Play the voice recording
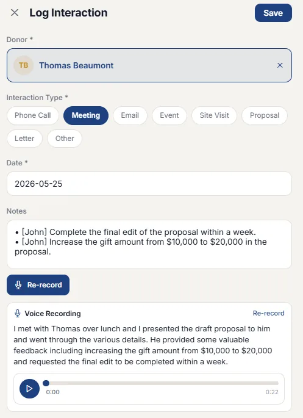The width and height of the screenshot is (303, 418). point(29,389)
